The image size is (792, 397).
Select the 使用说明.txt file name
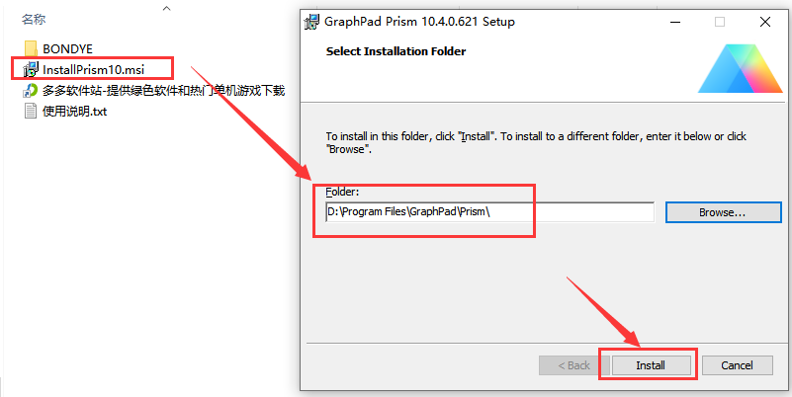(74, 111)
